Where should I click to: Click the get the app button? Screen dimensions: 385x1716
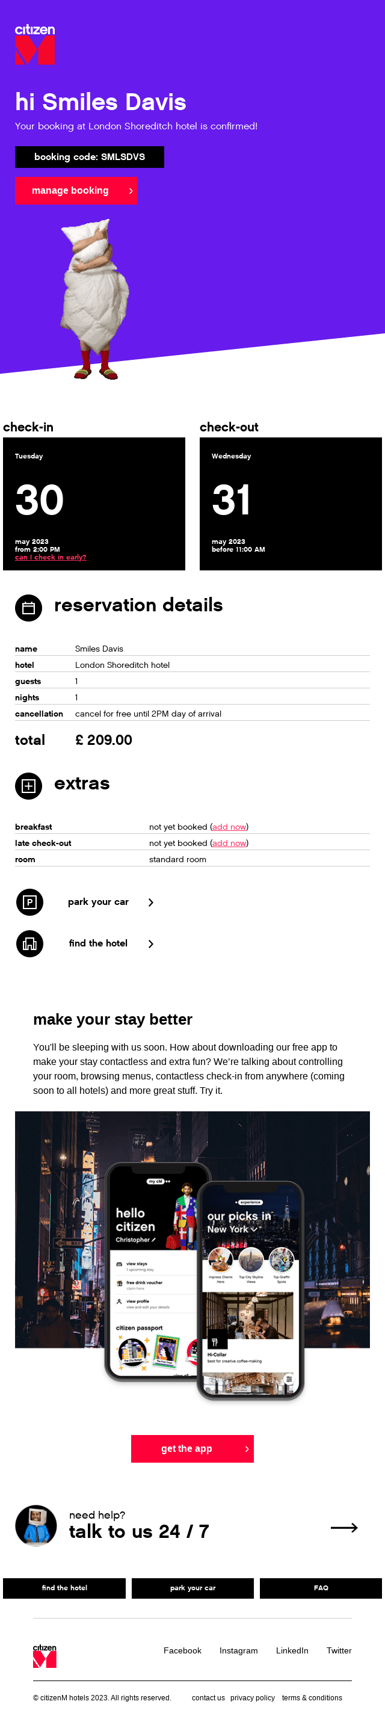tap(192, 1449)
